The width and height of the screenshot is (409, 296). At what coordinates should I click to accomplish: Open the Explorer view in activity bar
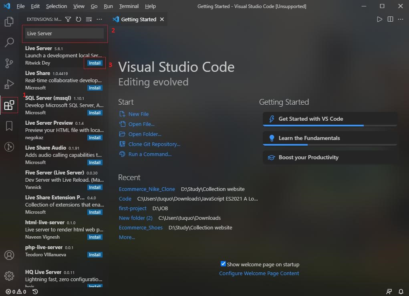pyautogui.click(x=9, y=21)
